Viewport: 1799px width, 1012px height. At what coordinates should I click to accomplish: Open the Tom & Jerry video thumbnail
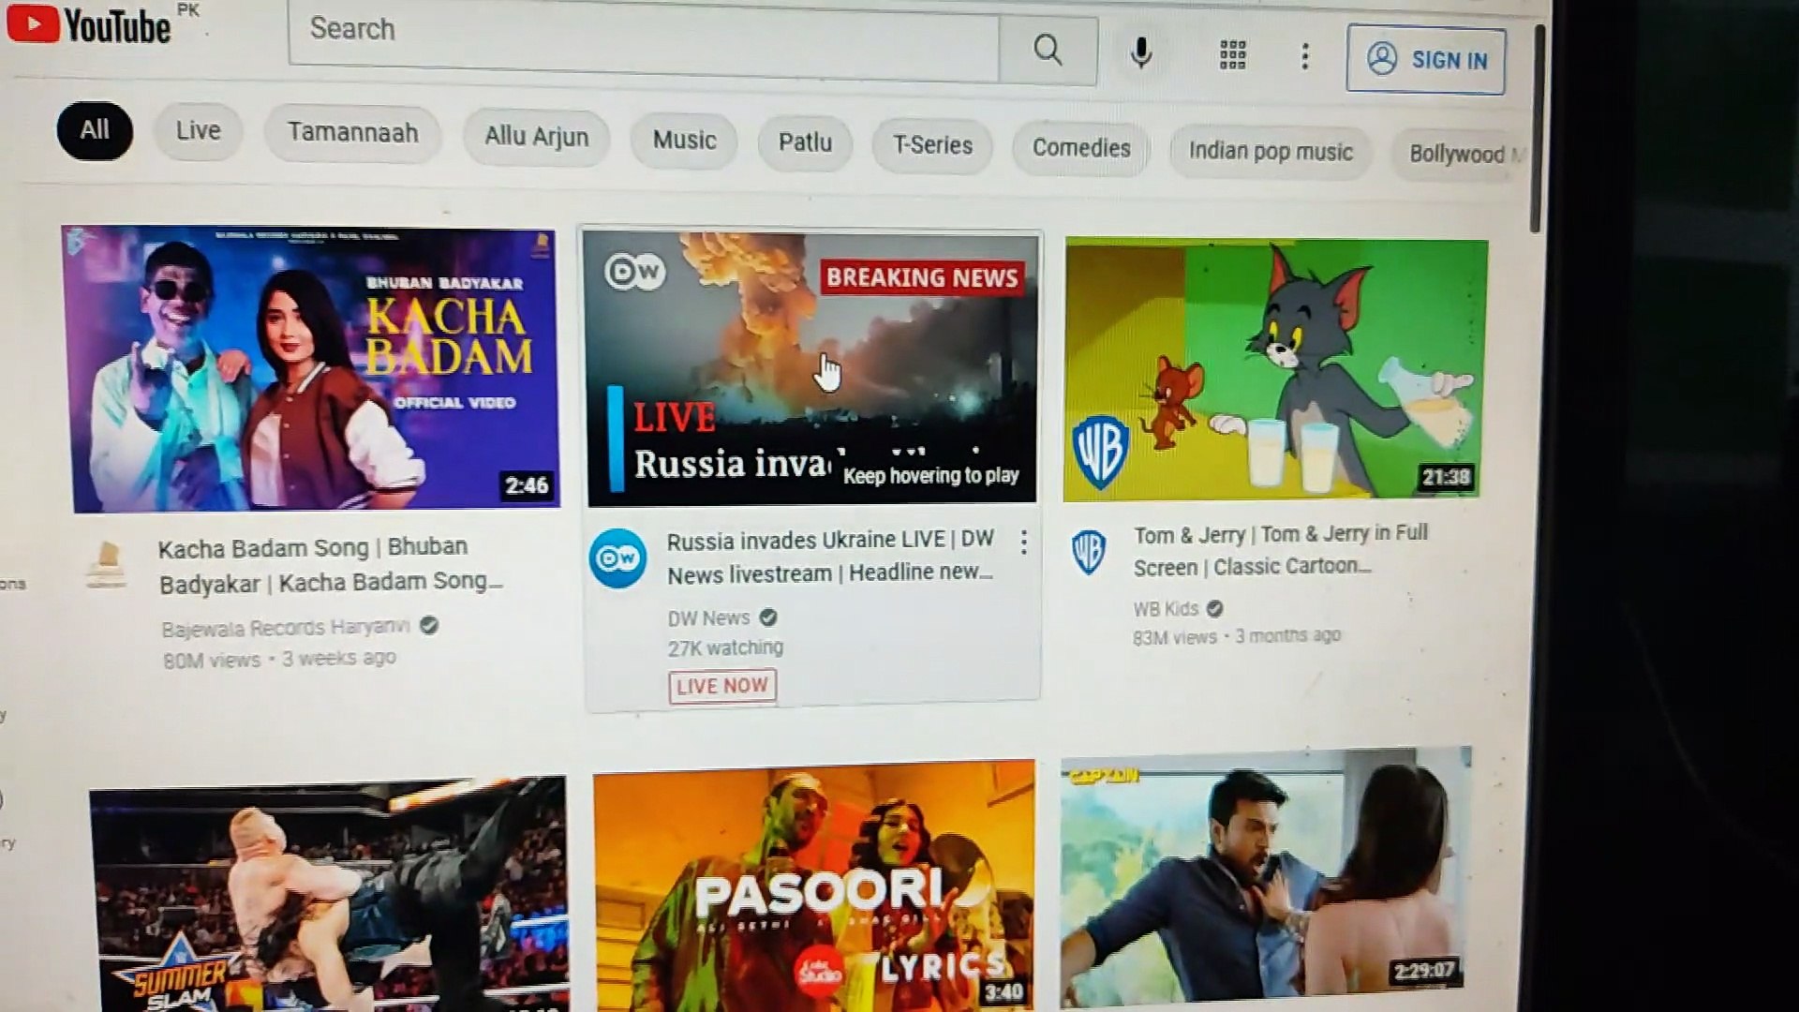tap(1274, 369)
